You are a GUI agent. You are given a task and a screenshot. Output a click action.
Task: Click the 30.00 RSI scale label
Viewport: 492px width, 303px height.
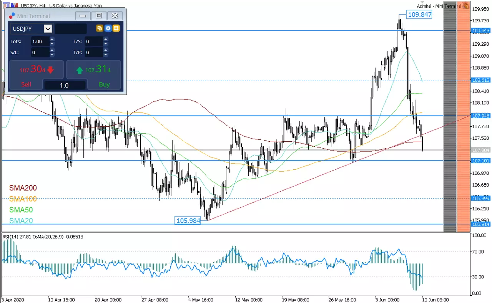pos(478,277)
